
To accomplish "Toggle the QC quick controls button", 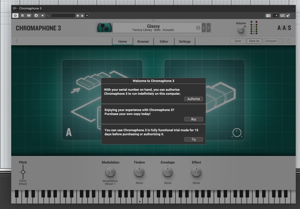I will click(283, 15).
